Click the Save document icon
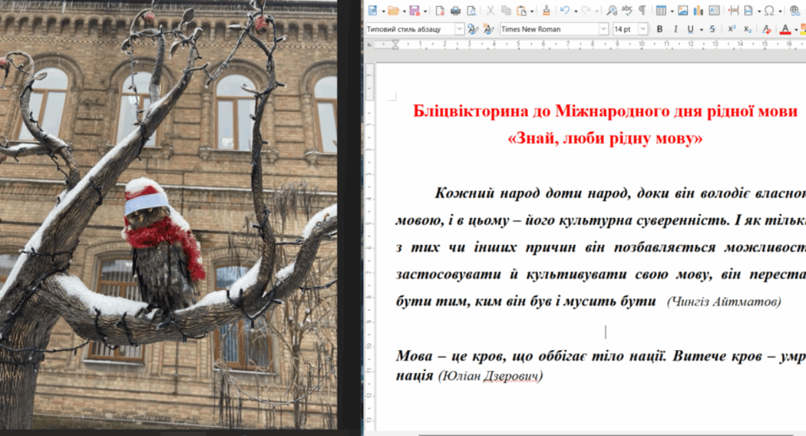 pyautogui.click(x=414, y=10)
